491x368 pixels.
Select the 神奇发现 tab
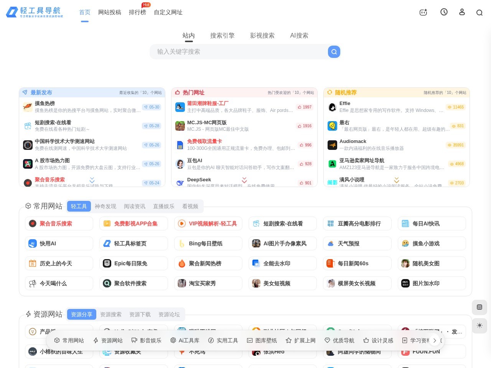click(105, 206)
